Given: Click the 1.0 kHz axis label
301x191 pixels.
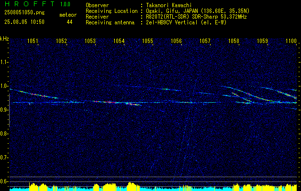Looking at the screenshot, I should click(x=4, y=86).
